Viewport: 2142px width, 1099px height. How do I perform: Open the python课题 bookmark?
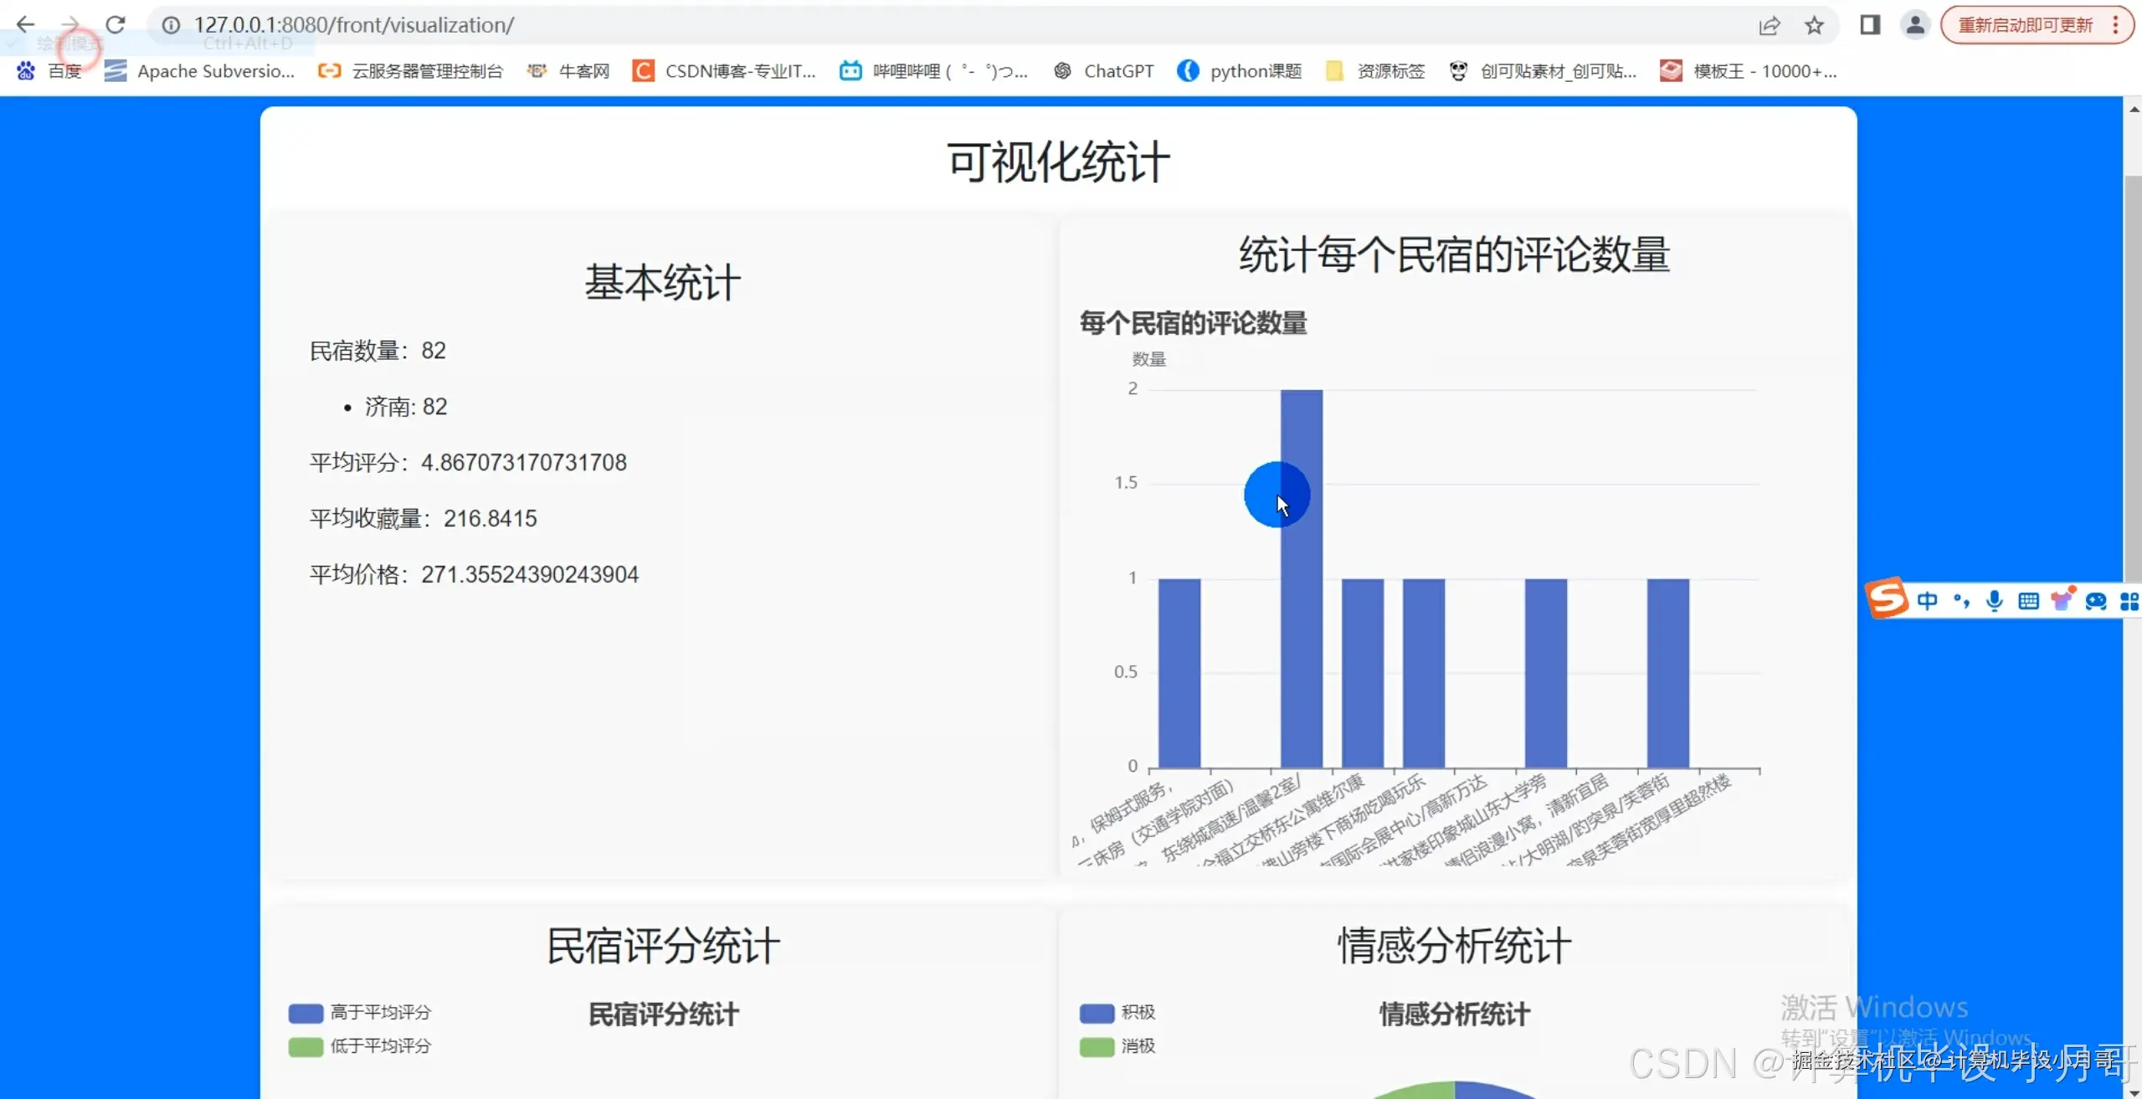(x=1240, y=71)
